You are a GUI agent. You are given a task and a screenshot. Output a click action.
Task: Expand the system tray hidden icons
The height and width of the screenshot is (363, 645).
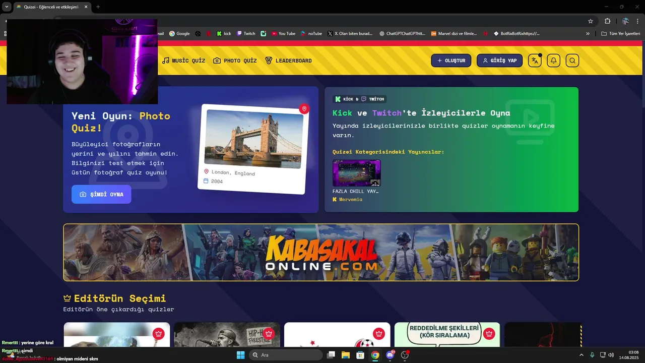pyautogui.click(x=581, y=355)
